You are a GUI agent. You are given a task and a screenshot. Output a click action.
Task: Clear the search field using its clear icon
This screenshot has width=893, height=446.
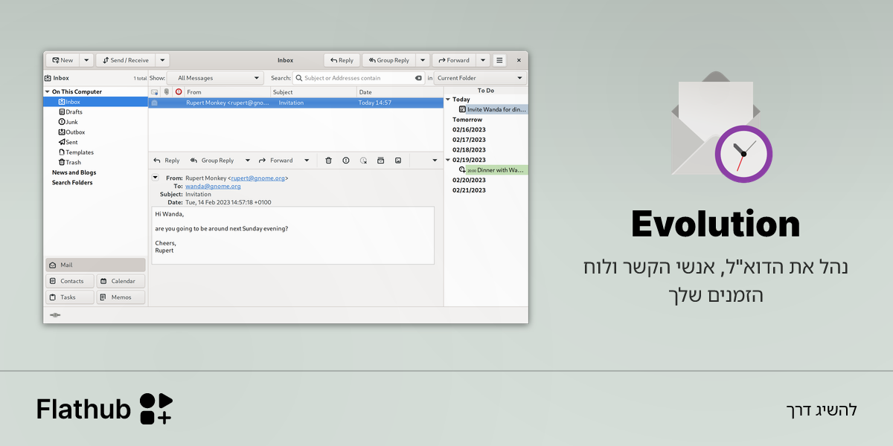[x=418, y=78]
